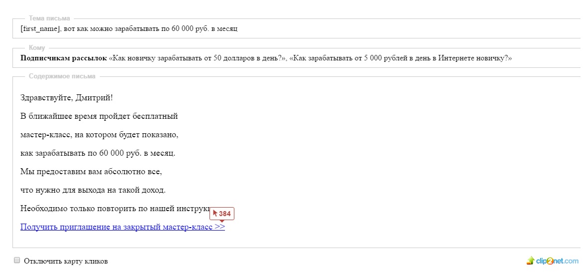
Task: Open the "Получить приглашение на закрытый мастер-класс" link
Action: click(123, 227)
